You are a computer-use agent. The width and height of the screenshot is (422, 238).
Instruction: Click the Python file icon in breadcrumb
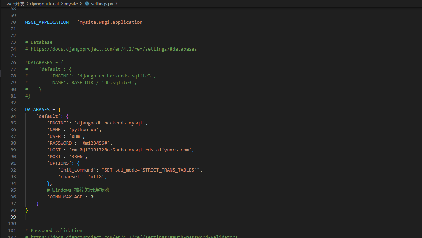(87, 4)
